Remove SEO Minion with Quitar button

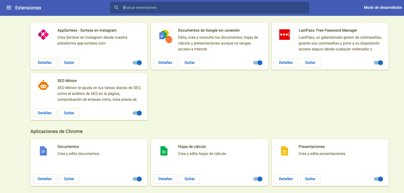coord(69,113)
